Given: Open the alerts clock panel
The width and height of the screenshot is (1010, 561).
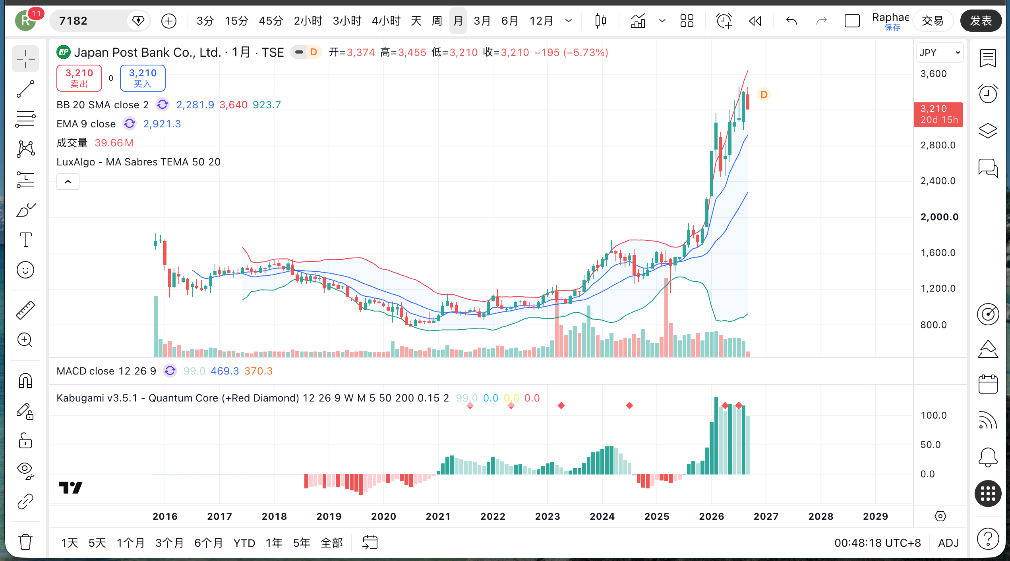Looking at the screenshot, I should click(x=988, y=94).
